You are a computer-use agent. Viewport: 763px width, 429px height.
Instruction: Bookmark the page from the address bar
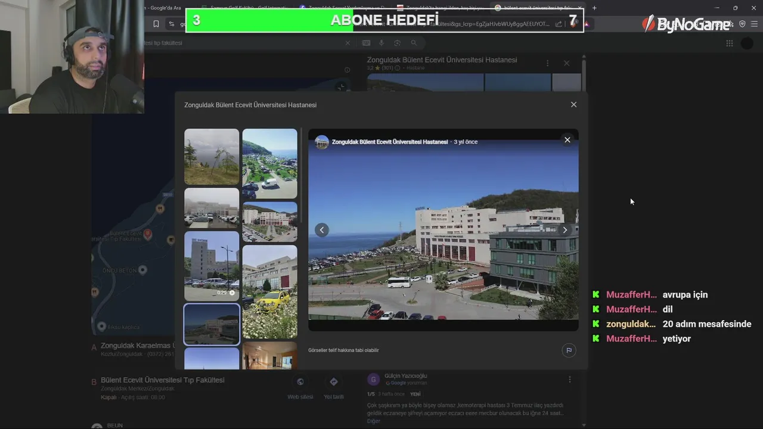[x=156, y=24]
